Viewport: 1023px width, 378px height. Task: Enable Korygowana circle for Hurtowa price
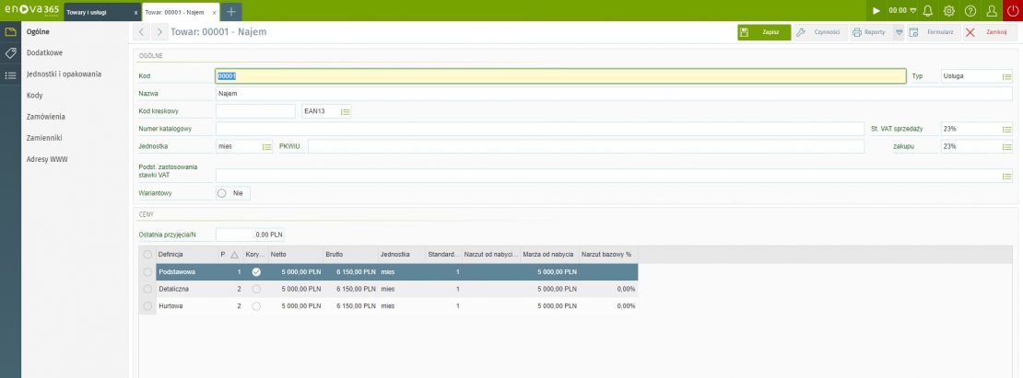256,305
